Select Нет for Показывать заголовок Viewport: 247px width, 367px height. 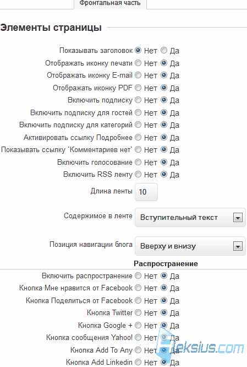(138, 50)
